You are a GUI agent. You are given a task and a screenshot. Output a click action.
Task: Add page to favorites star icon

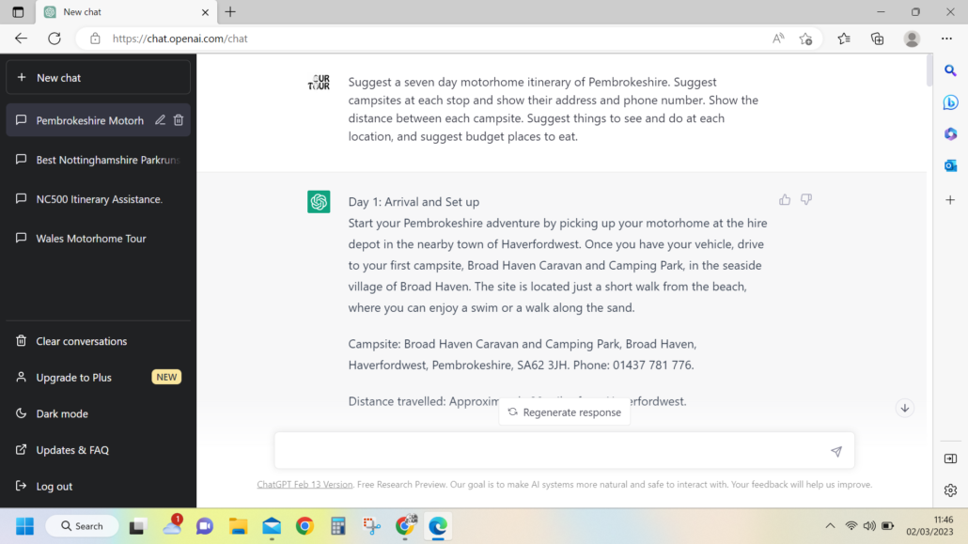(805, 39)
